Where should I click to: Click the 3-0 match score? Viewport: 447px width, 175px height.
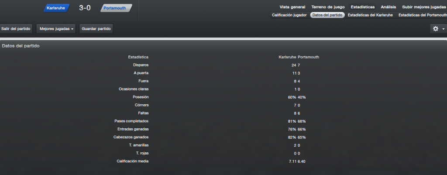click(x=85, y=8)
